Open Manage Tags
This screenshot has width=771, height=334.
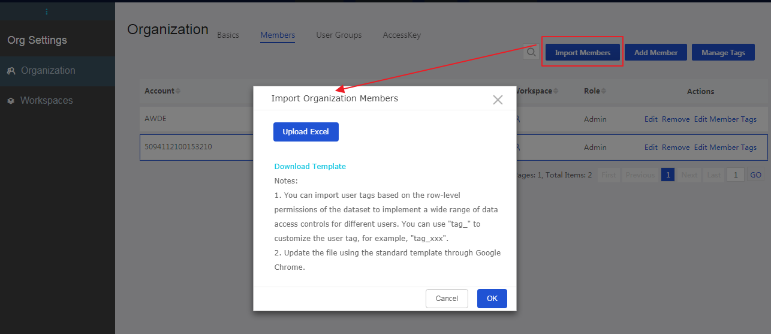point(723,53)
